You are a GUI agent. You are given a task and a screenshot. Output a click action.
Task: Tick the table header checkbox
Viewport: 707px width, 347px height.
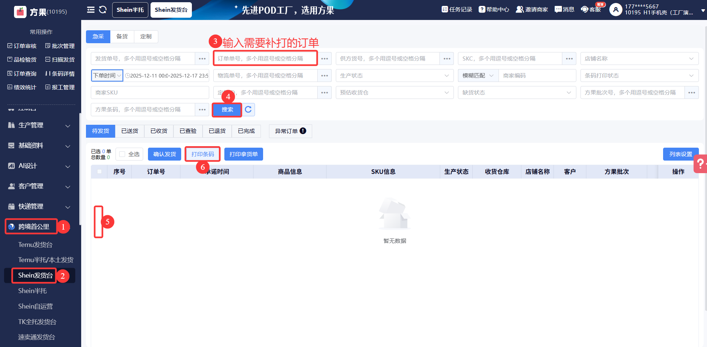pyautogui.click(x=99, y=172)
